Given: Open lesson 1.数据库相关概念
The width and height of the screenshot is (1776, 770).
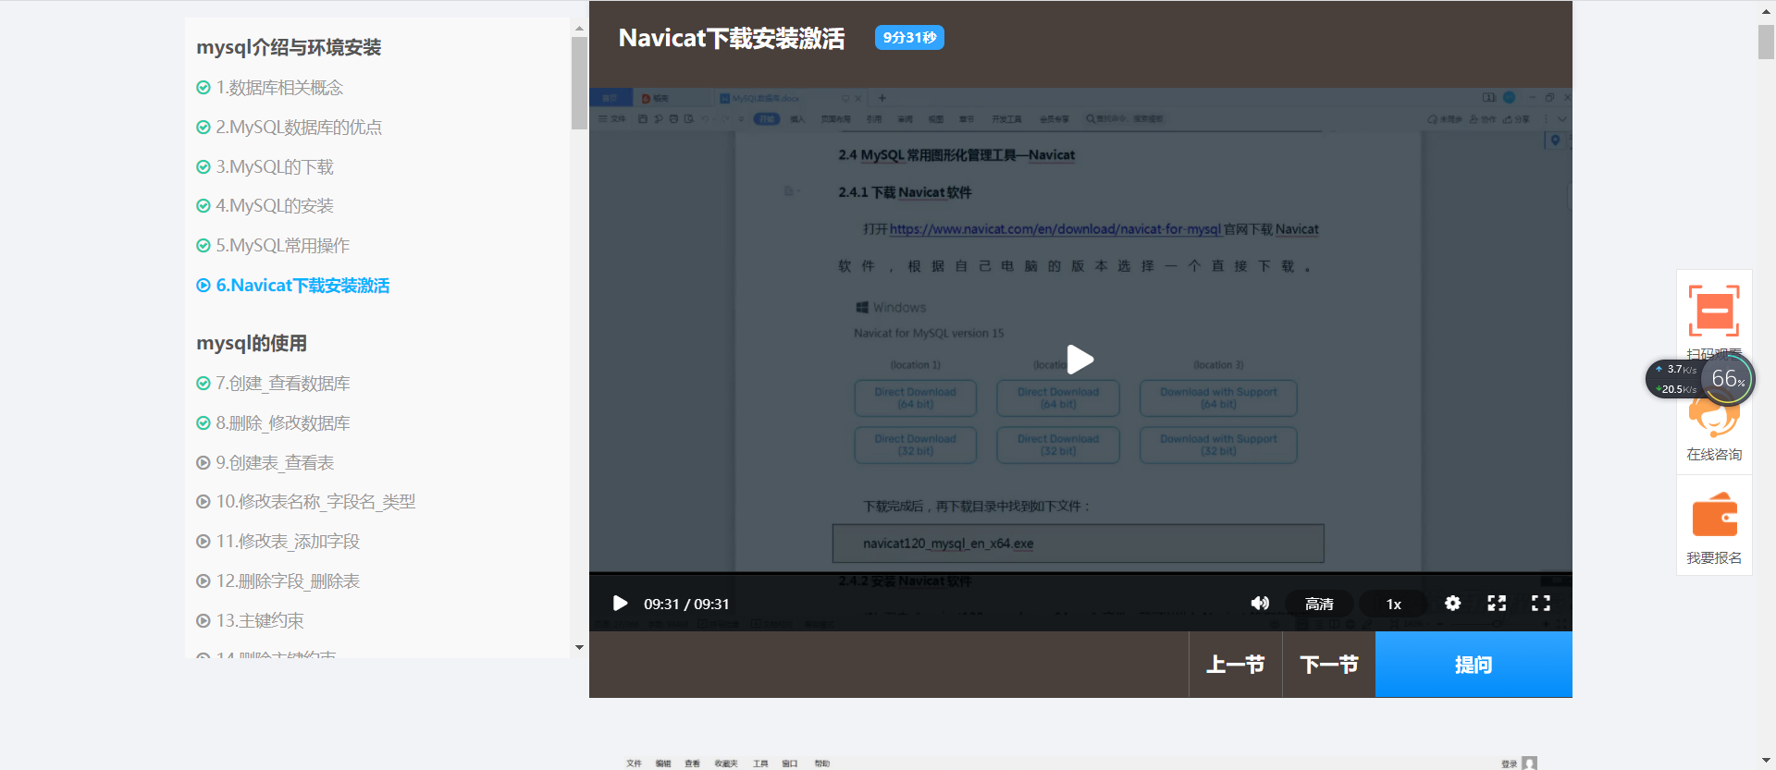Looking at the screenshot, I should click(279, 88).
